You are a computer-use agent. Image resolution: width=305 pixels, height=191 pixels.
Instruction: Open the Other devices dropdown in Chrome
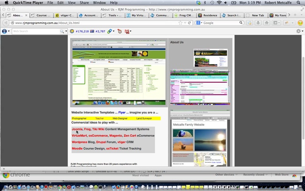coord(226,175)
